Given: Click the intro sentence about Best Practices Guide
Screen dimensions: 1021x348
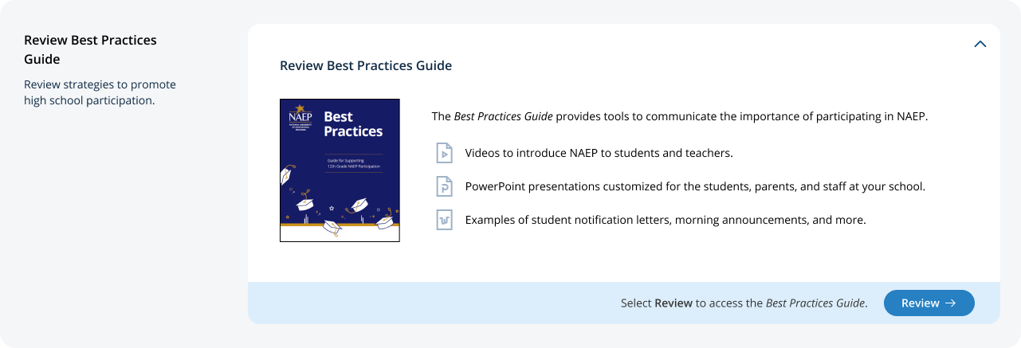Looking at the screenshot, I should click(x=679, y=116).
